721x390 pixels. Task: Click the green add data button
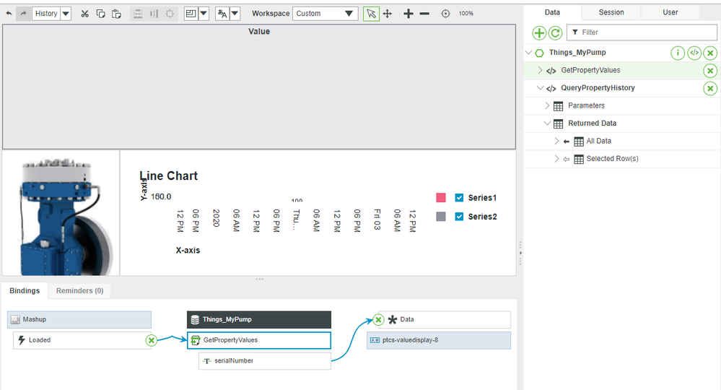coord(539,32)
